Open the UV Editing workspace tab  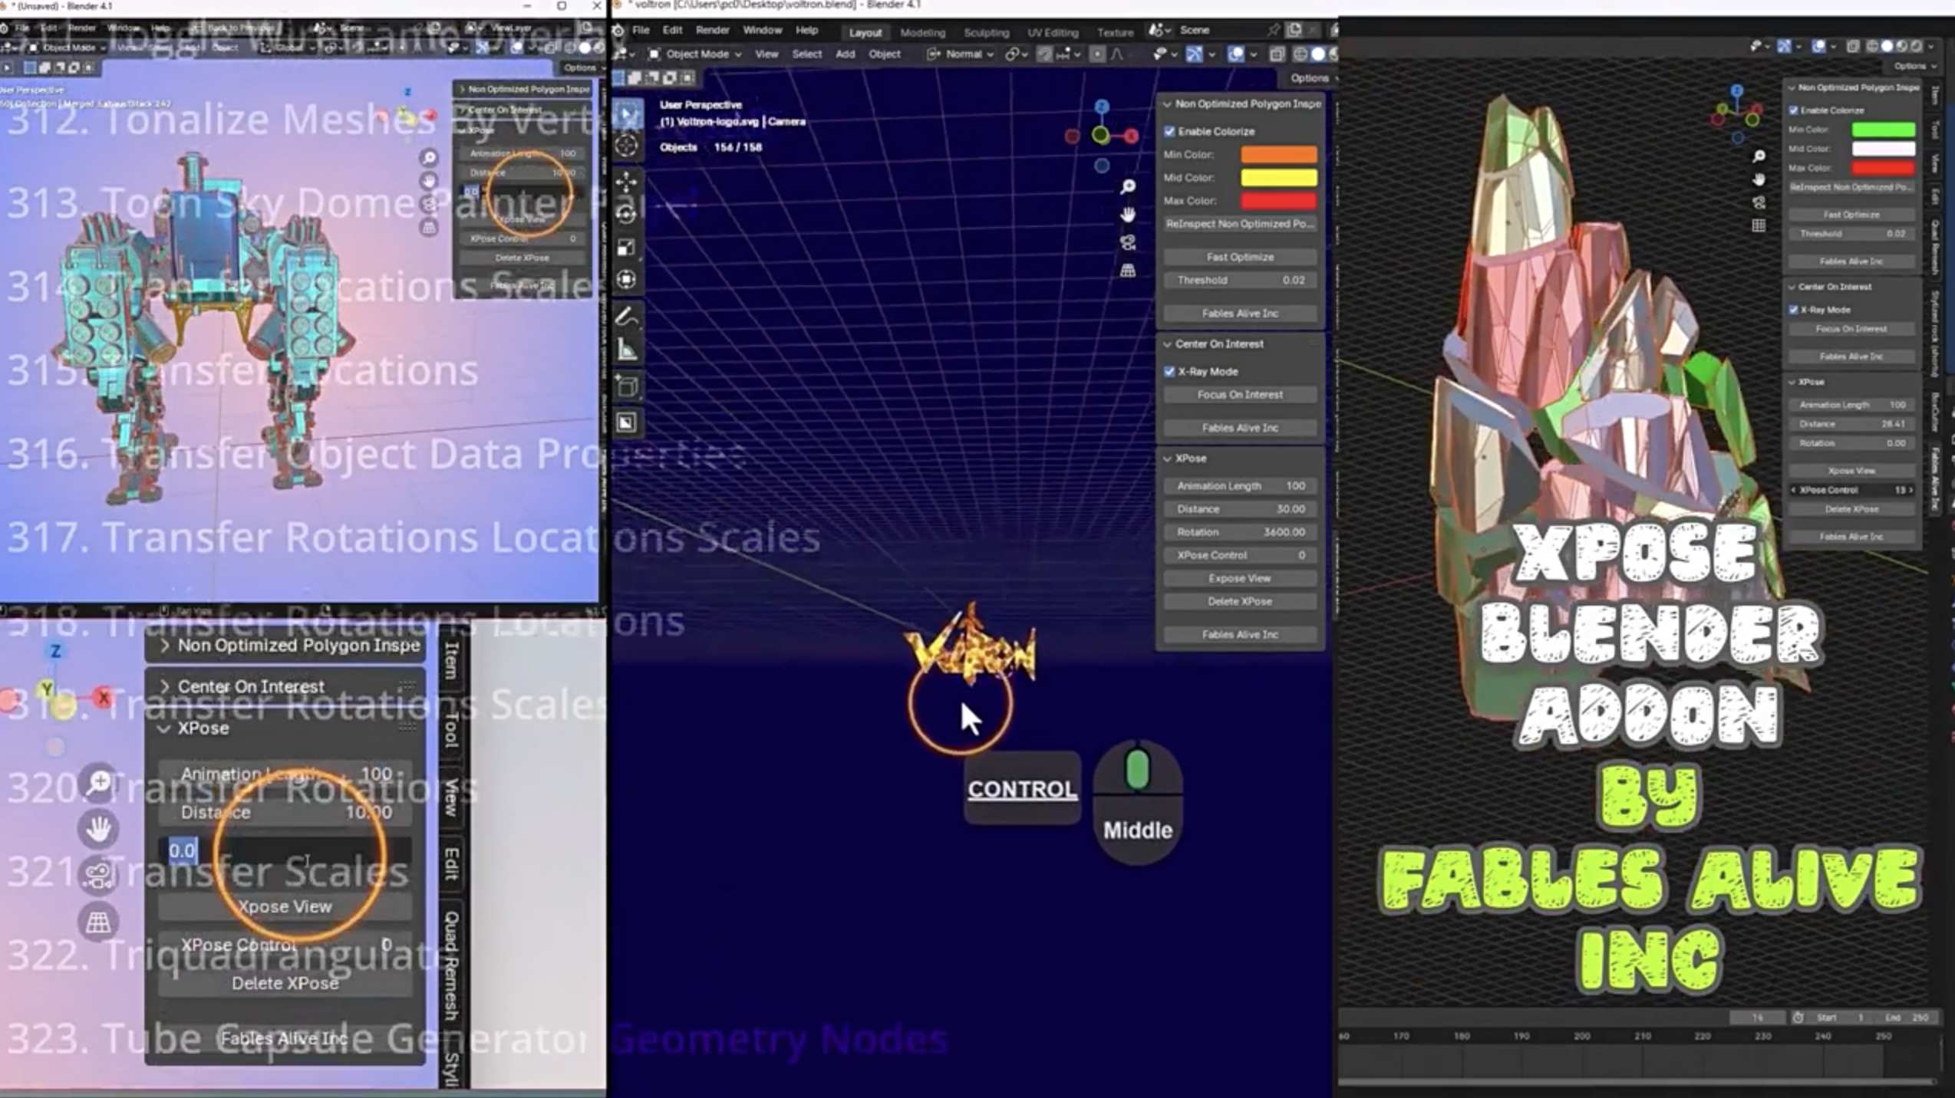click(1052, 32)
